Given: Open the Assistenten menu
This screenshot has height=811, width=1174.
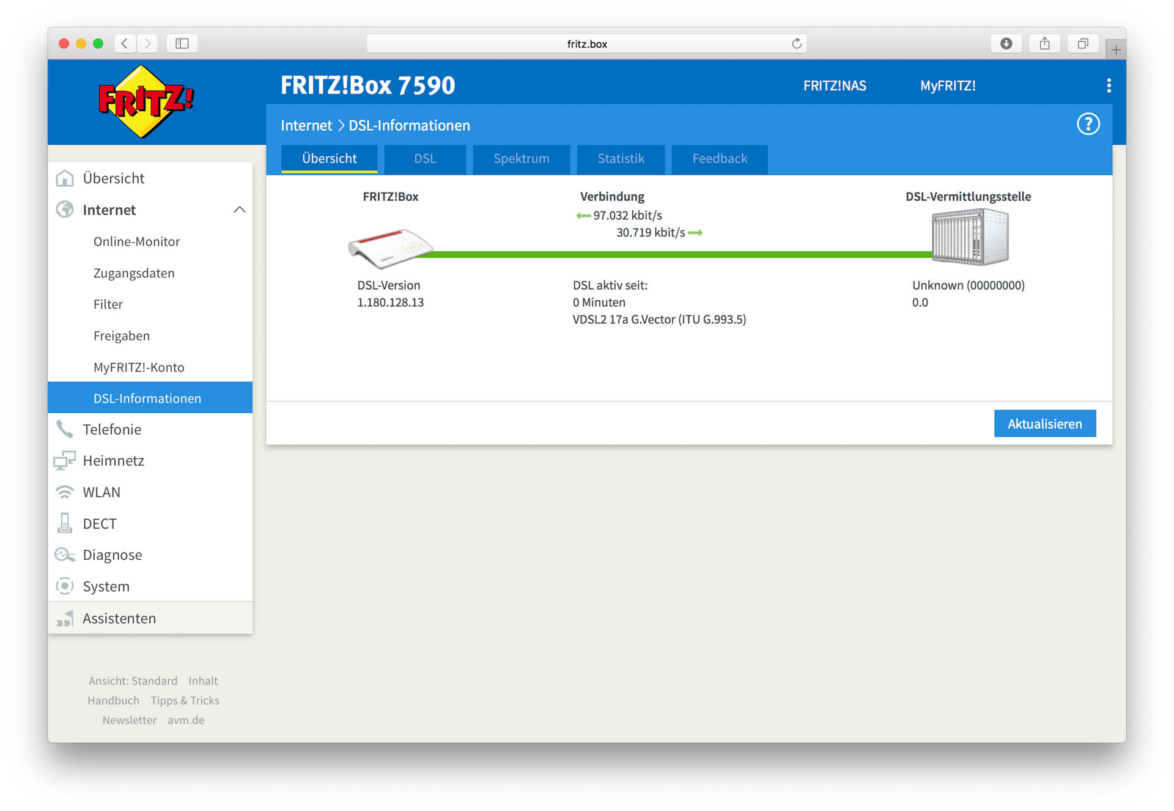Looking at the screenshot, I should 150,618.
